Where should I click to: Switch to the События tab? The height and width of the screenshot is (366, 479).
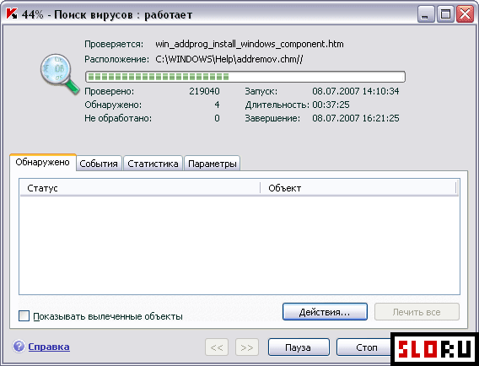[x=99, y=164]
